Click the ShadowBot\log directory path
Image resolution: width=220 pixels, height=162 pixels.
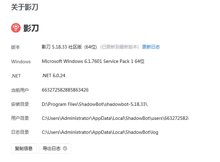coord(100,132)
